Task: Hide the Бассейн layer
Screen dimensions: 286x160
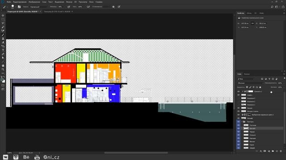Action: pyautogui.click(x=238, y=128)
